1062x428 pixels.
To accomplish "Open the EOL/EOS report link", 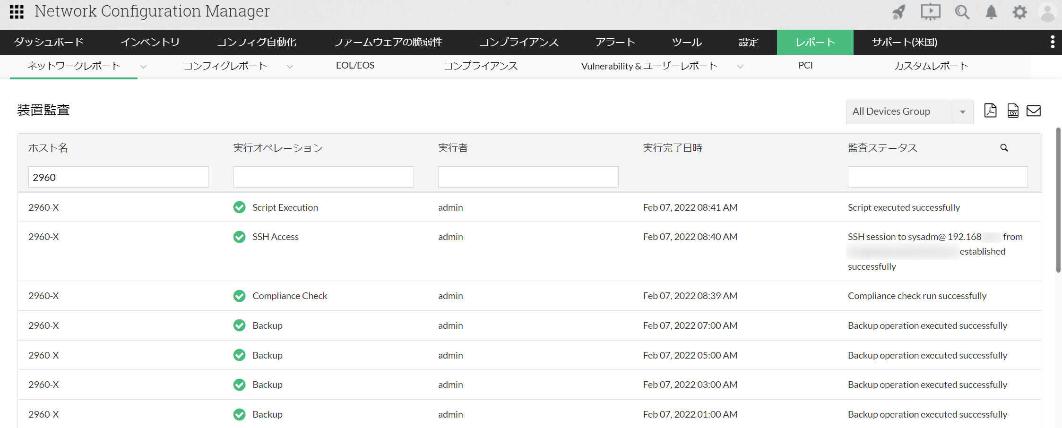I will click(x=355, y=66).
